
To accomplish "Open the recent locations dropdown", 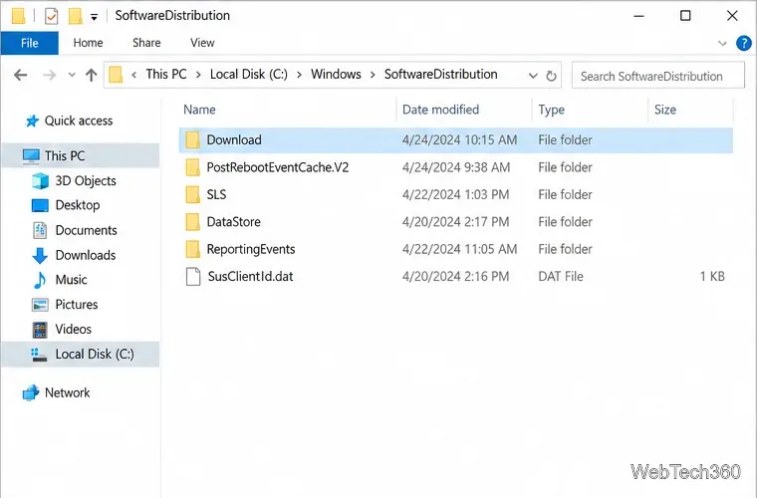I will click(x=72, y=75).
